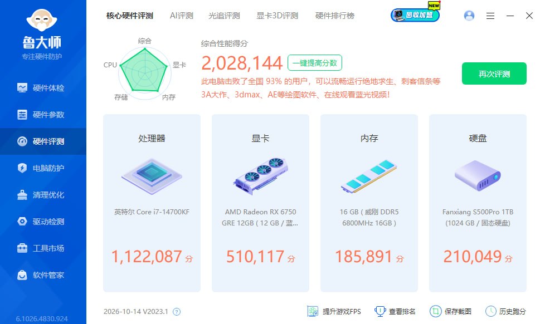Click the version help question mark icon

tap(177, 312)
